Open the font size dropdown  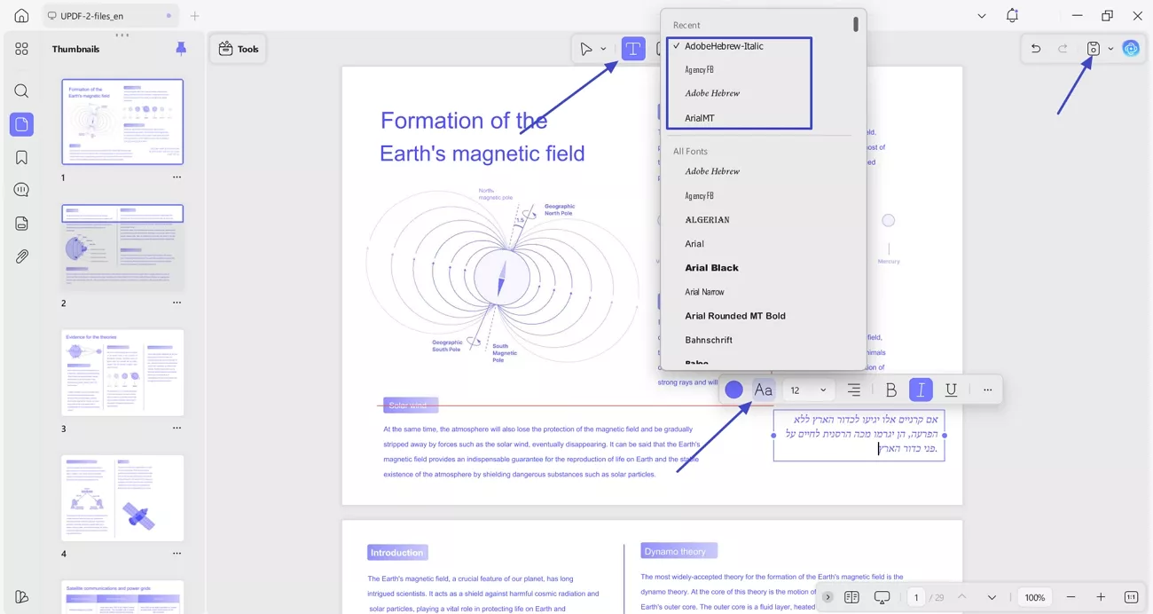point(821,390)
